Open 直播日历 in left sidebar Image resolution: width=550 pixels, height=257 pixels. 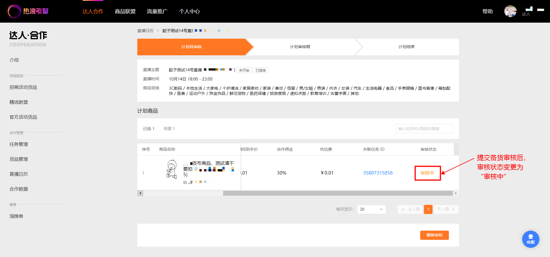click(x=19, y=174)
